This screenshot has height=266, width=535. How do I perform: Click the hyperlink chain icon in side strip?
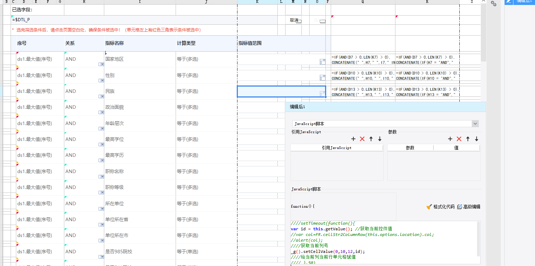(x=494, y=4)
